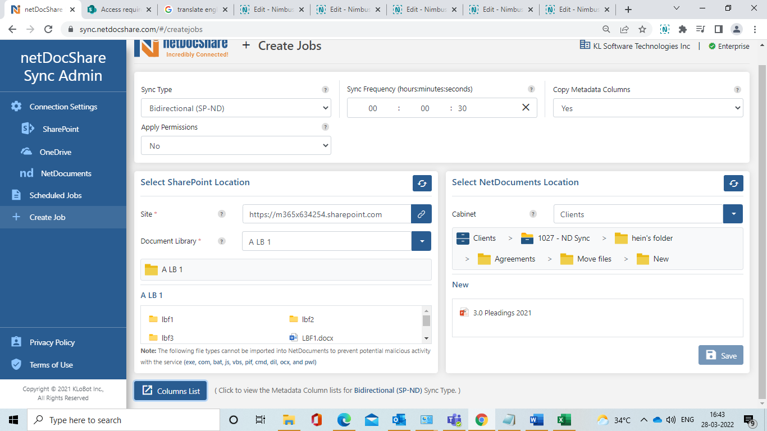Screen dimensions: 767x431
Task: Show help for Sync Frequency
Action: (531, 89)
